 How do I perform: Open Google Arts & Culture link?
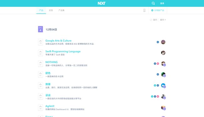(x=58, y=41)
